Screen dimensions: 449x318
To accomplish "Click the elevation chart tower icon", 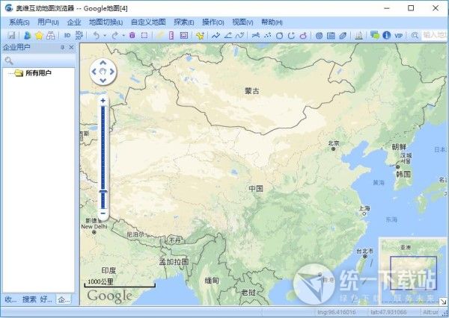I will 358,35.
